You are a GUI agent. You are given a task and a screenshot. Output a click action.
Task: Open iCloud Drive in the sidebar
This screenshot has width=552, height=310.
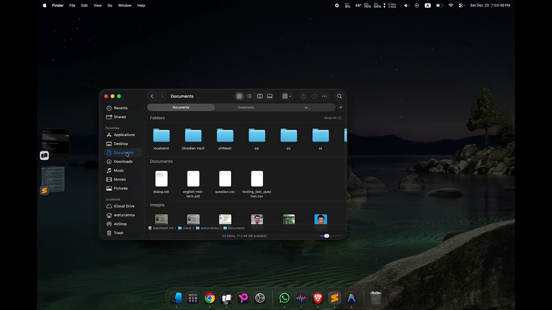coord(124,206)
